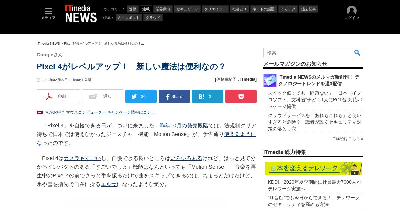Open the ログイン user avatar icon

(352, 11)
